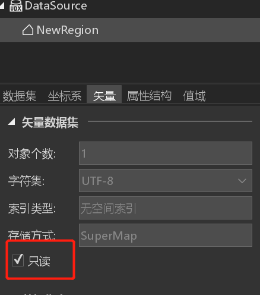Switch to the 属性结构 tab

(x=149, y=96)
